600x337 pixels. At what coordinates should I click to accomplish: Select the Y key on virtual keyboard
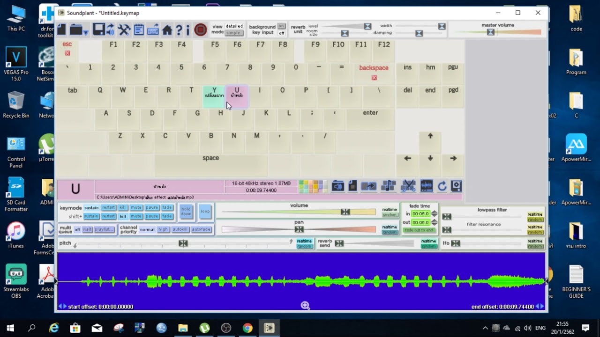tap(214, 96)
